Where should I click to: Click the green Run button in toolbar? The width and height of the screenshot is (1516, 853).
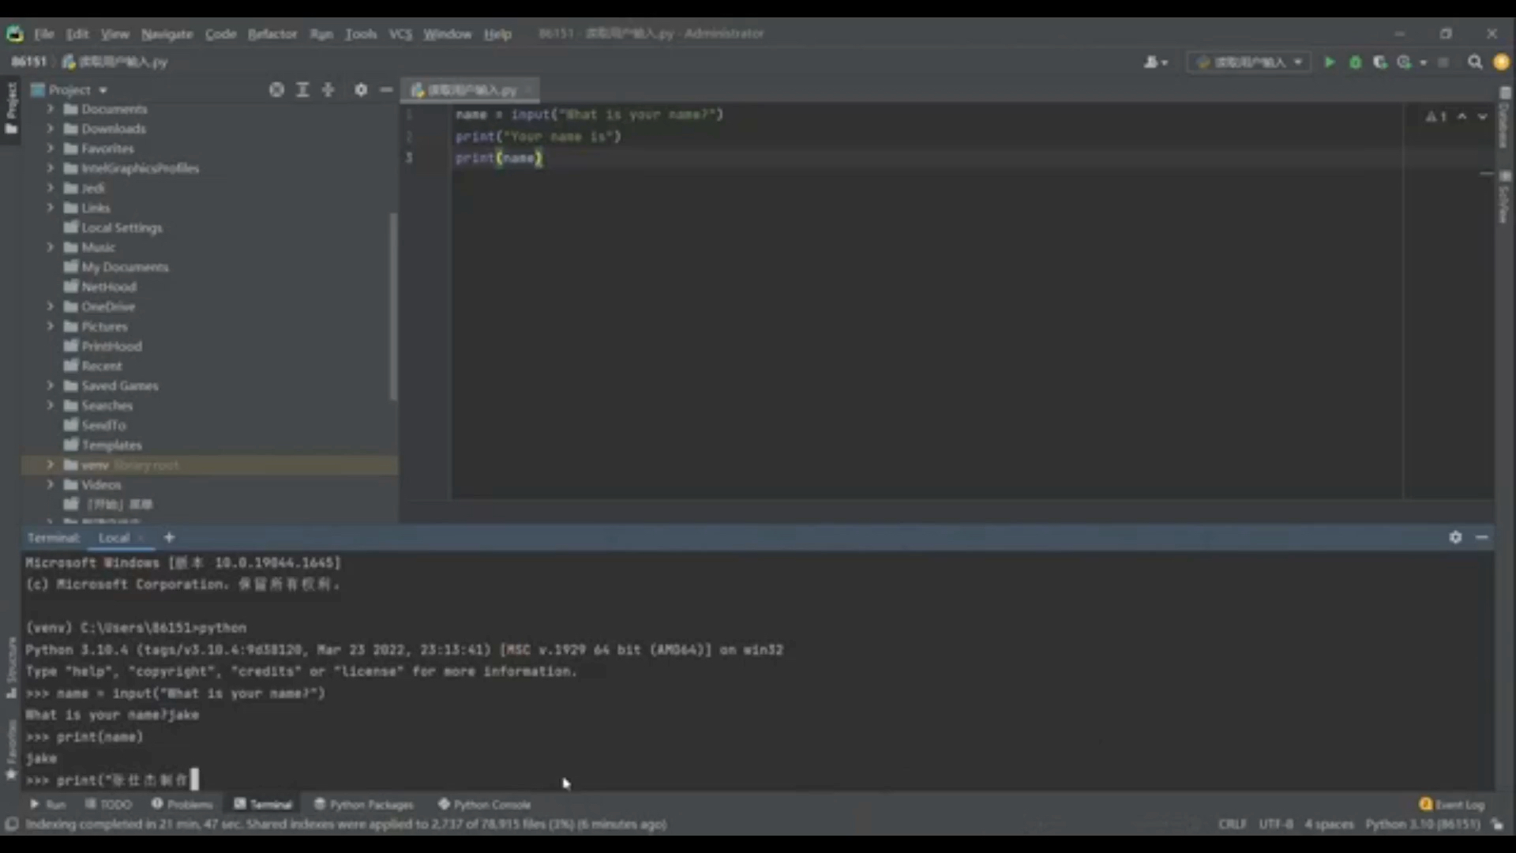[1330, 62]
